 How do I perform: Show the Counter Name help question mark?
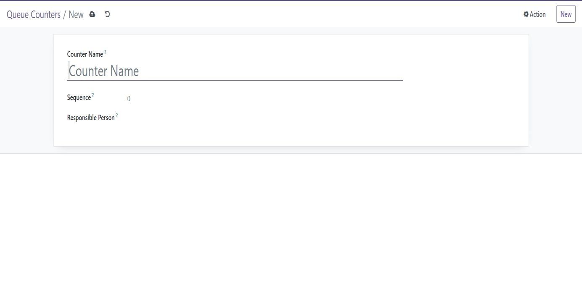105,52
